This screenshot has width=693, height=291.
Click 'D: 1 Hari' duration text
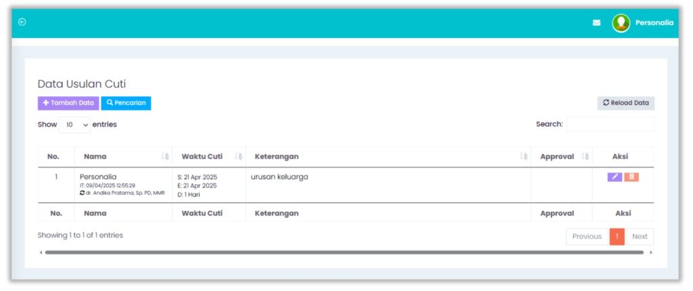[189, 195]
